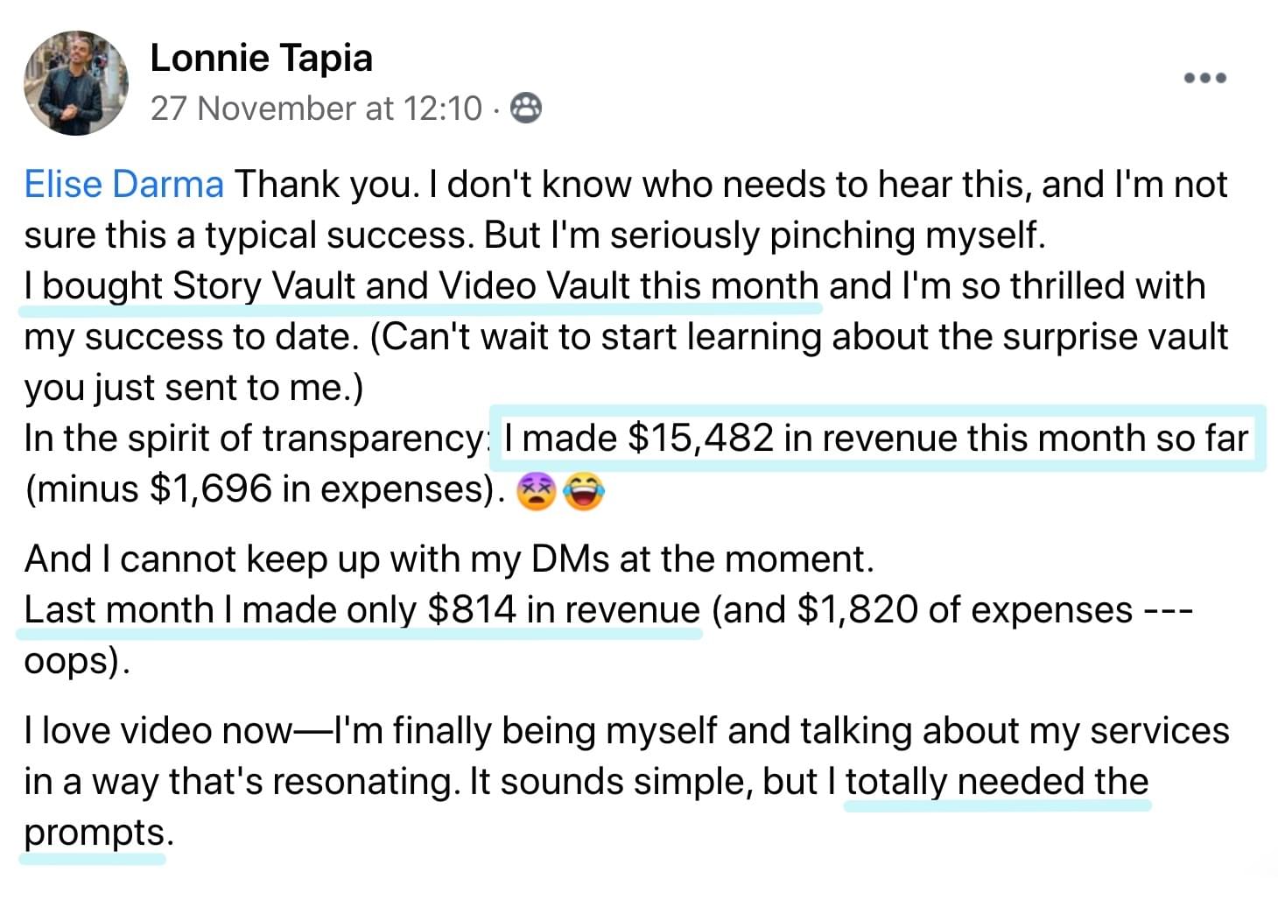Open Lonnie Tapia's profile picture
This screenshot has height=914, width=1278.
(x=75, y=83)
